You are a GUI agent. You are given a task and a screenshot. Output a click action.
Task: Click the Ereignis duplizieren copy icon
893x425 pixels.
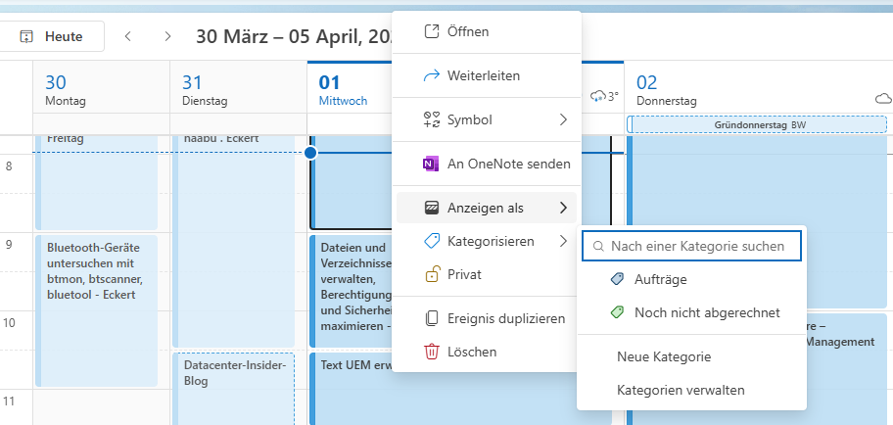(x=431, y=318)
